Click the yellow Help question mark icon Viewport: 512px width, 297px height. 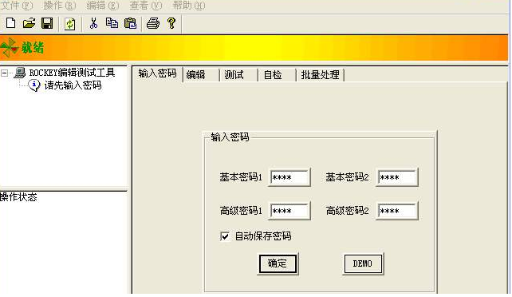(x=171, y=23)
